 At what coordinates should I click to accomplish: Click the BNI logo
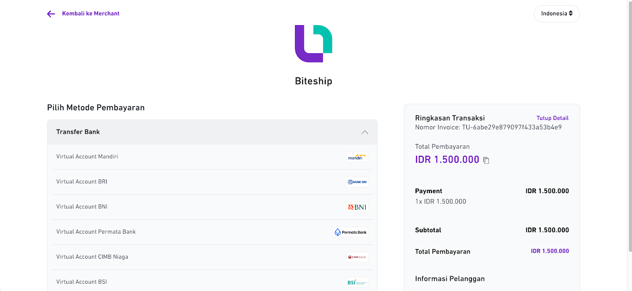357,207
